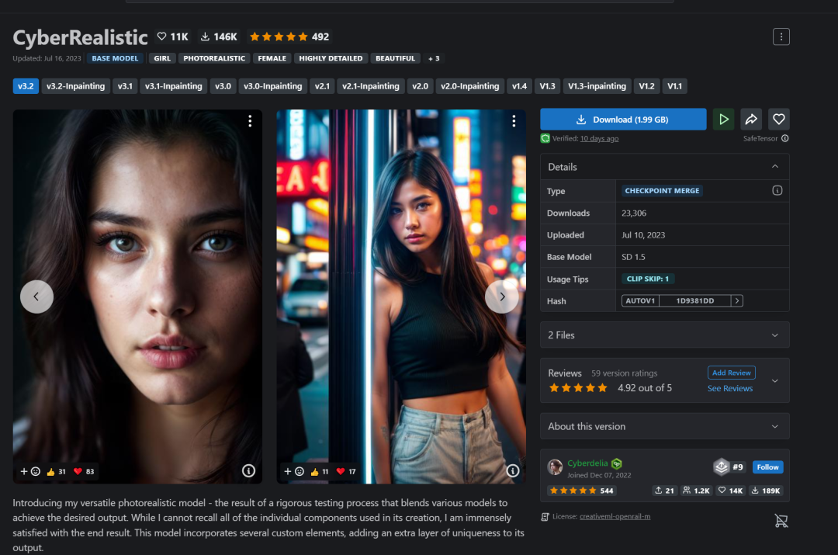Open three-dot menu on the second image

tap(514, 121)
